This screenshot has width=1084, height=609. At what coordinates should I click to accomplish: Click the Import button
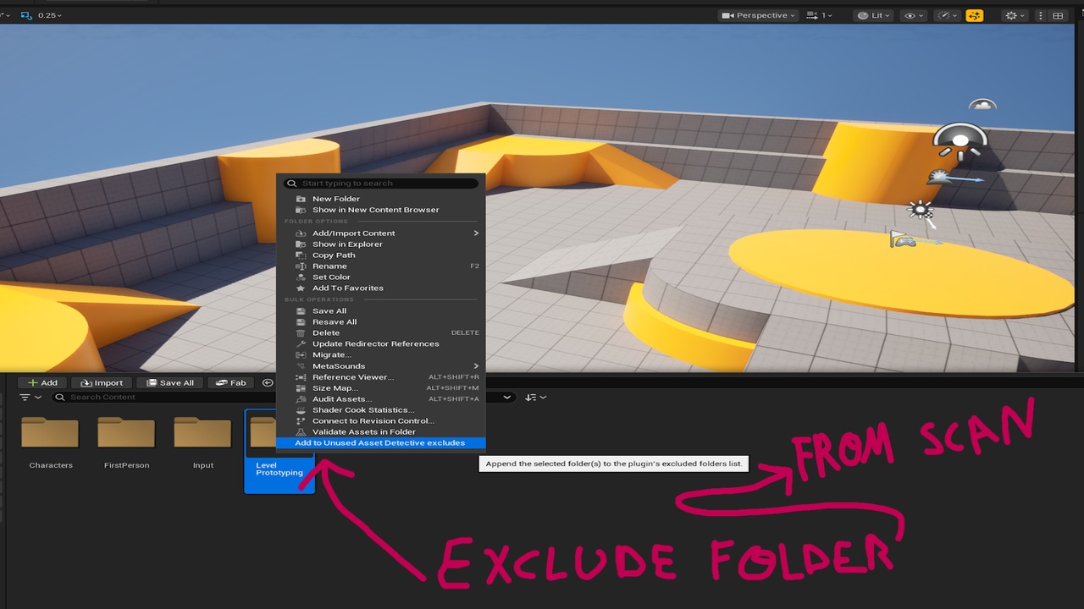[x=101, y=383]
